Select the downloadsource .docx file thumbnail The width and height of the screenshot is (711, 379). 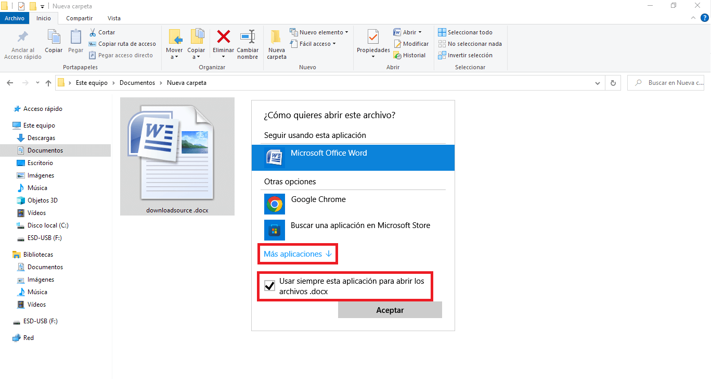[x=177, y=156]
